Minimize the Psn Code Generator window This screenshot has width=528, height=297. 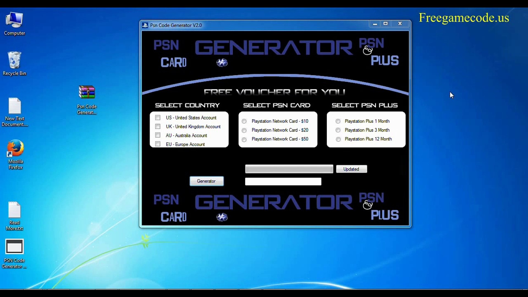[x=375, y=24]
